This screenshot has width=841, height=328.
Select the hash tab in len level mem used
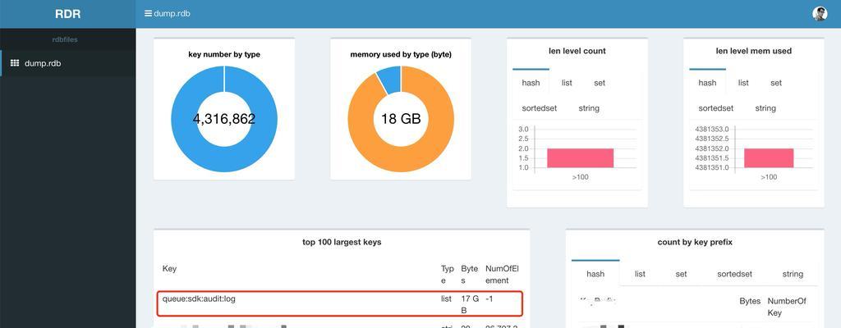click(707, 83)
